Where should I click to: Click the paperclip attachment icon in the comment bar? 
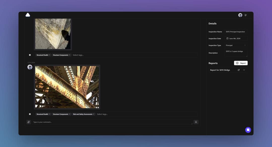coord(28,122)
